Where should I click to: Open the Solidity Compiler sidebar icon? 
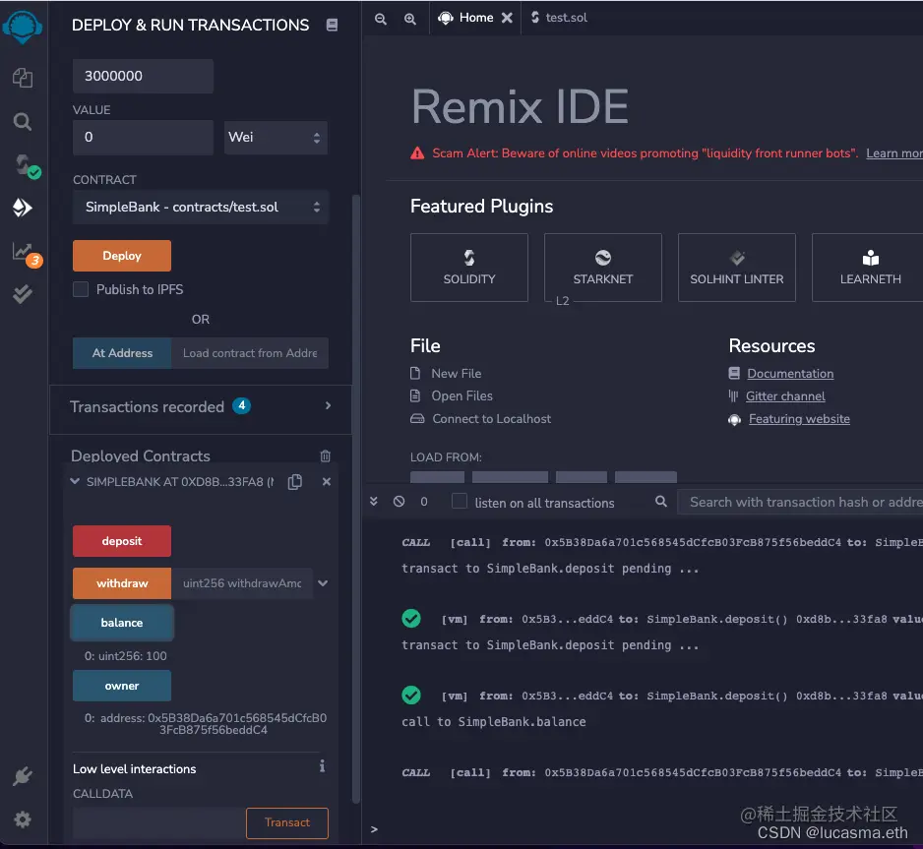click(x=27, y=166)
